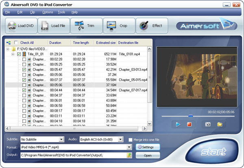The width and height of the screenshot is (244, 168).
Task: Open the Subtitle dropdown
Action: [x=61, y=139]
